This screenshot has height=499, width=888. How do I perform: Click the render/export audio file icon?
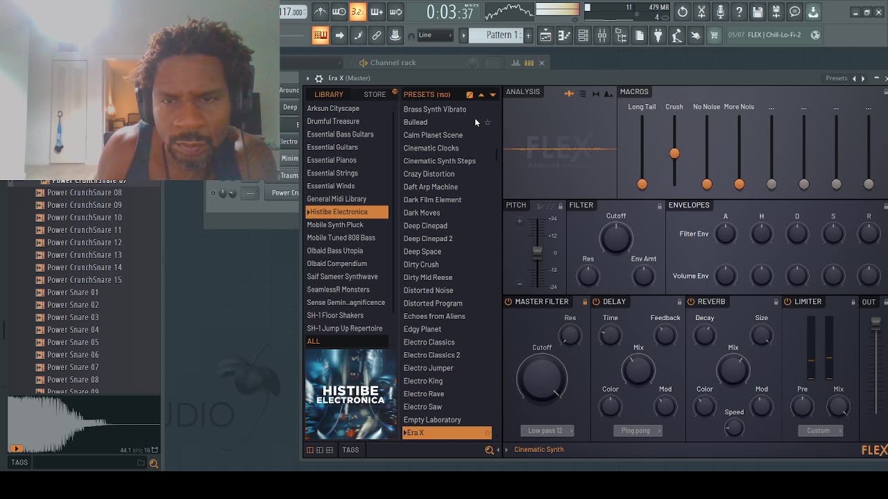(x=776, y=11)
